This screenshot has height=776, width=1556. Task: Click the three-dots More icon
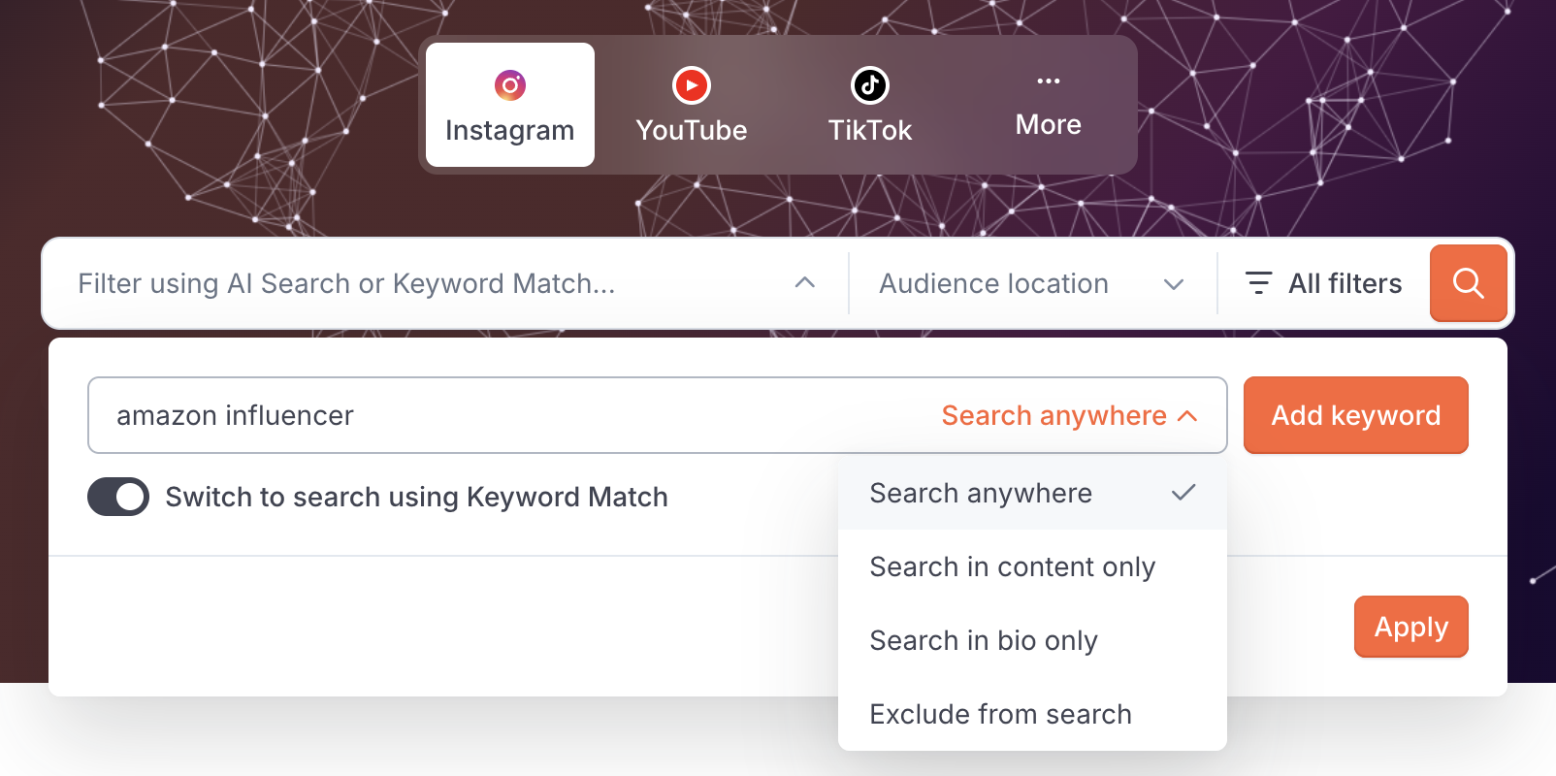click(x=1049, y=81)
